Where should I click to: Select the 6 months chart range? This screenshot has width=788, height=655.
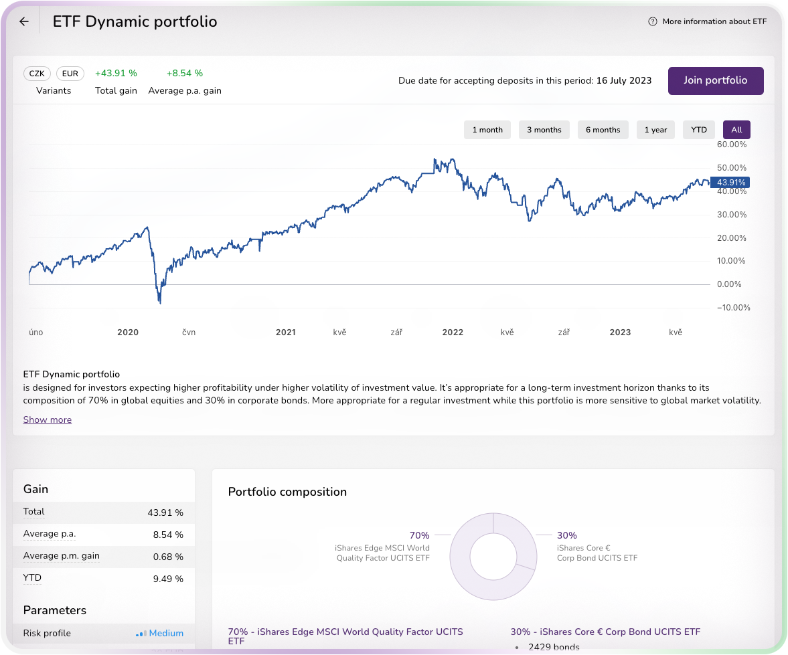pyautogui.click(x=603, y=129)
